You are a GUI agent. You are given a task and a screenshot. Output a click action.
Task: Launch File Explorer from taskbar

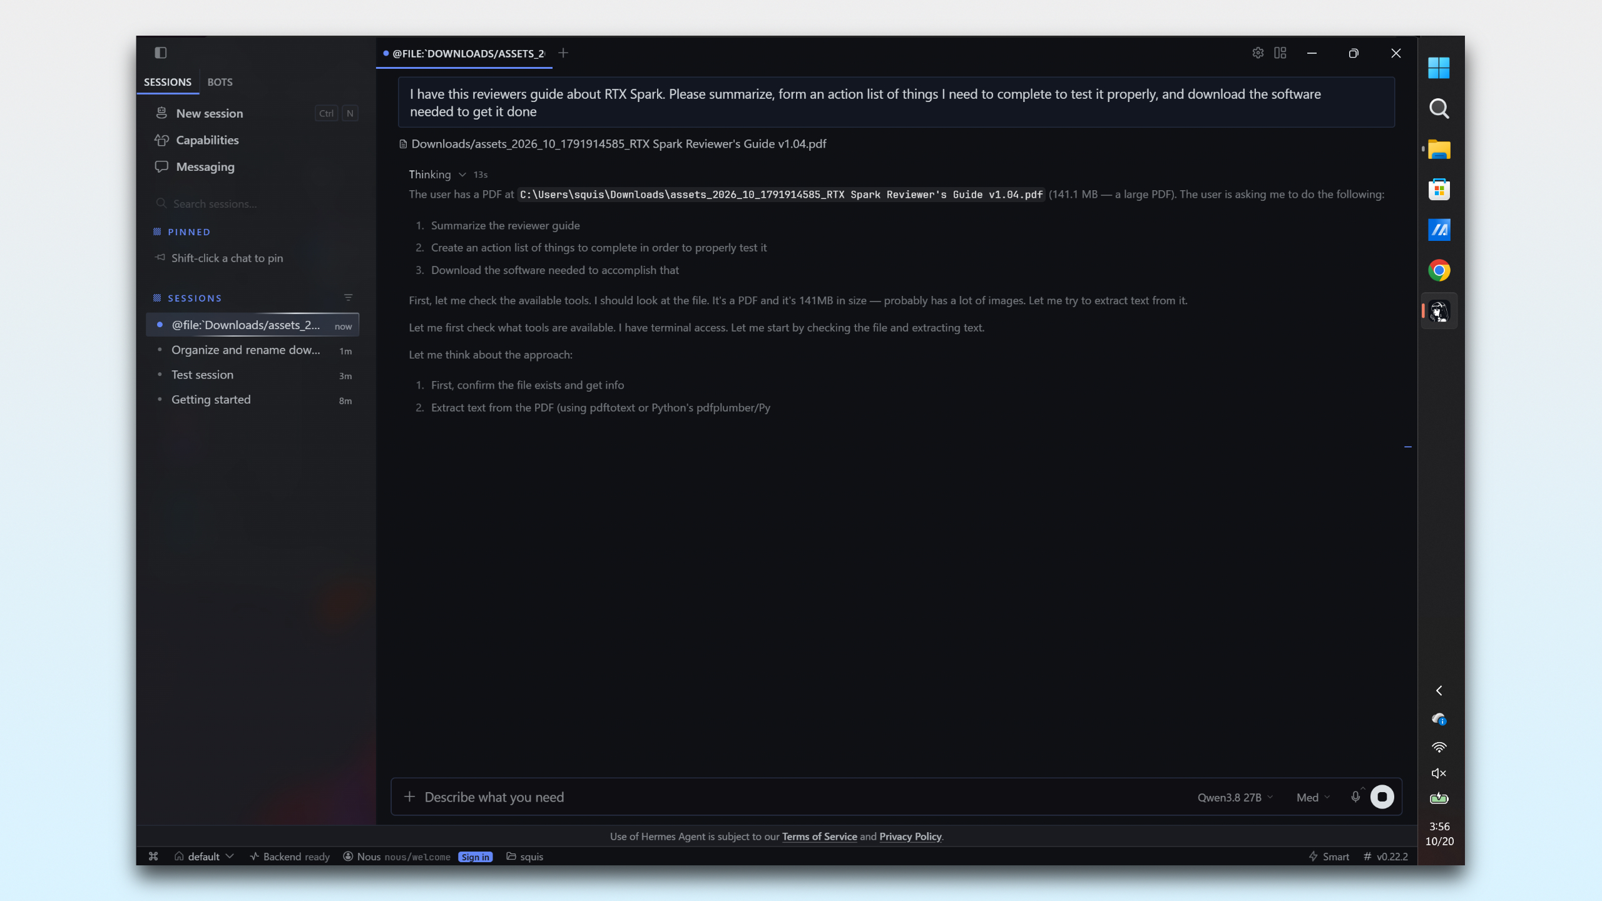[1439, 149]
